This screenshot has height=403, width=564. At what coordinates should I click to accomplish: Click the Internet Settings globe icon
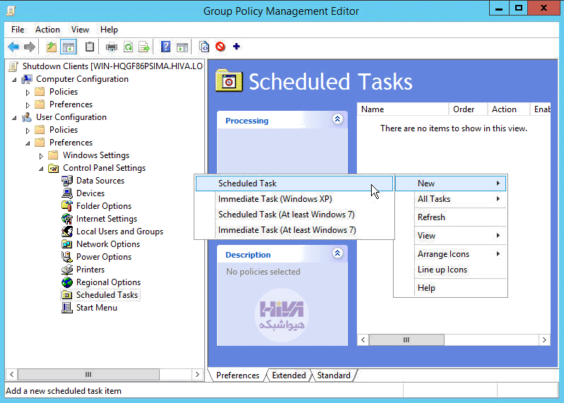pos(67,218)
